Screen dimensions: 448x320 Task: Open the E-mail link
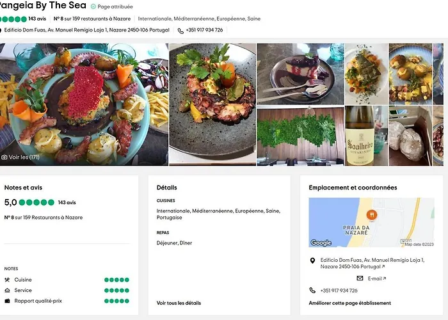click(374, 278)
